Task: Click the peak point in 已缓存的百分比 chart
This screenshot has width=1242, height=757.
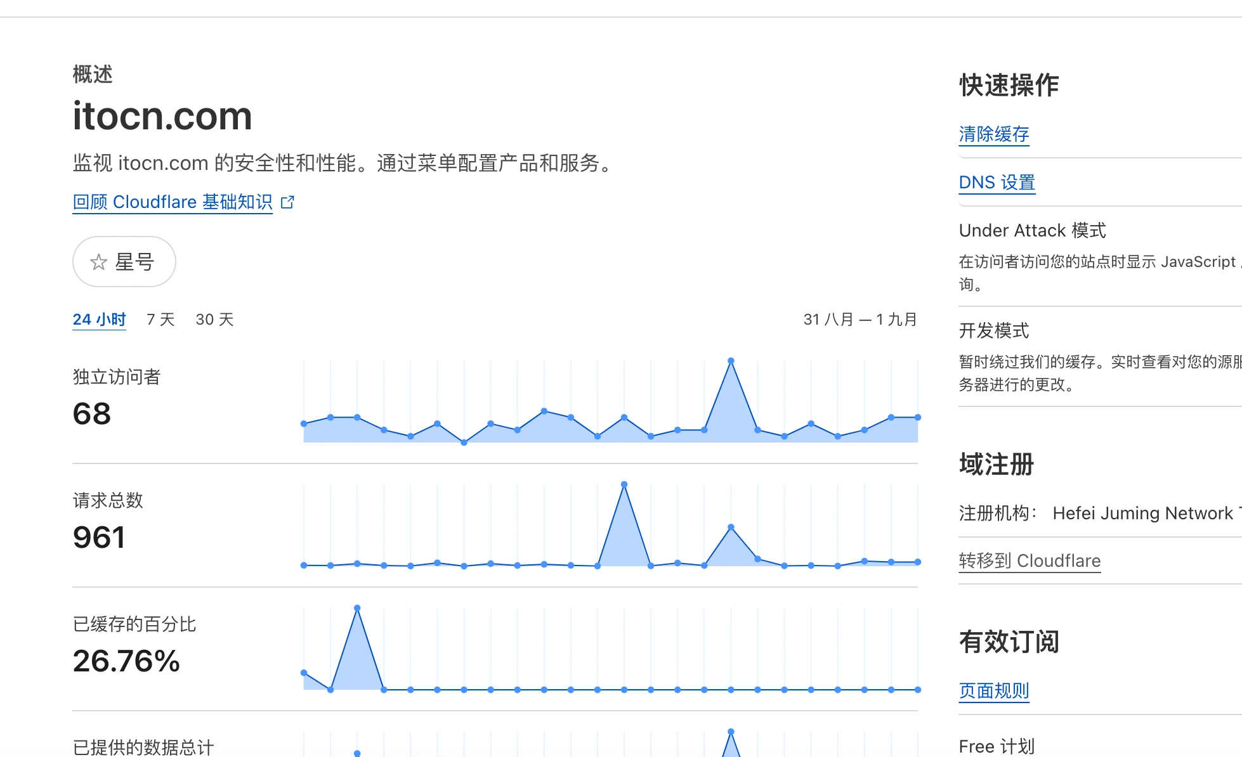Action: click(357, 608)
